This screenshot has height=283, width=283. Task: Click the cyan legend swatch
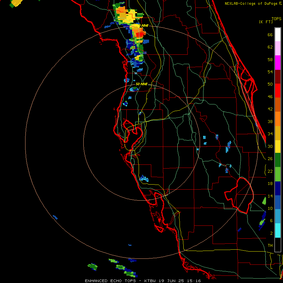[278, 230]
